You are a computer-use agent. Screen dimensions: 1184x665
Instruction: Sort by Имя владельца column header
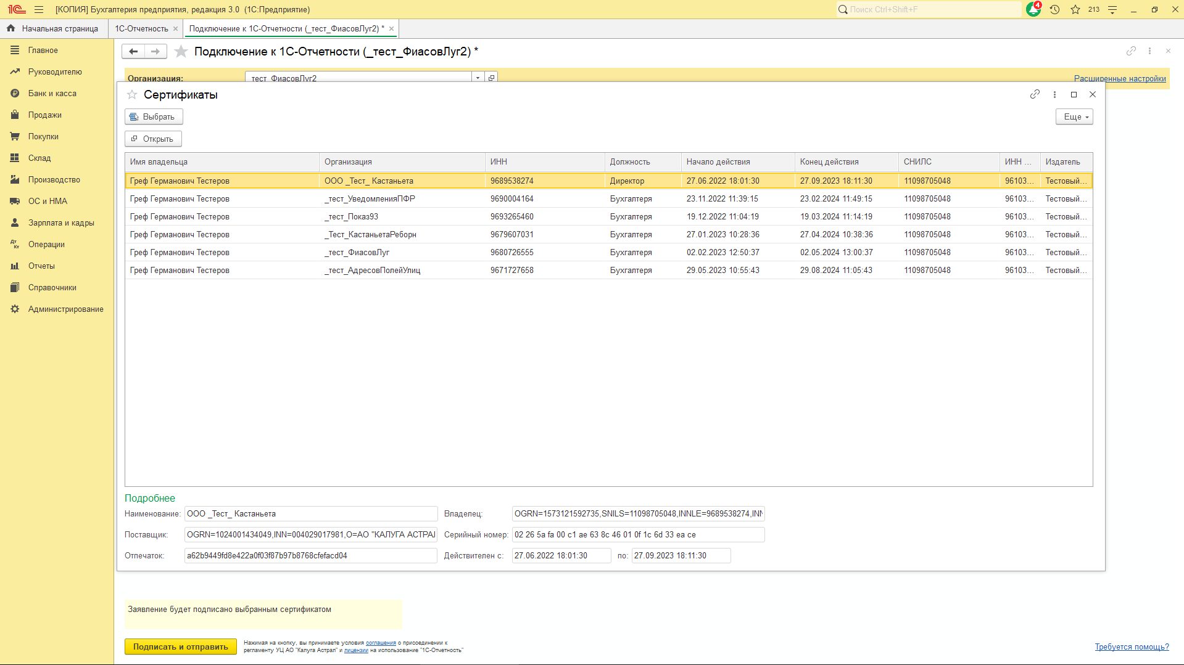[x=222, y=161]
